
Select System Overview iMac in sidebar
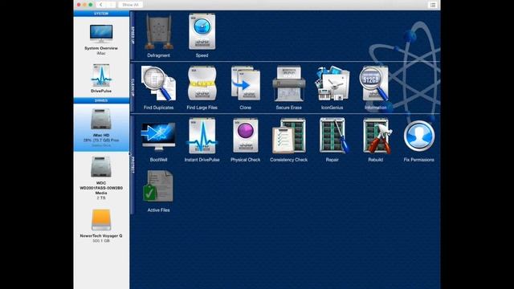(101, 39)
